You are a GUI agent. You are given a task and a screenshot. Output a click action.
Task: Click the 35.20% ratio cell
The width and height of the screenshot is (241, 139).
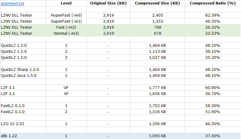pos(213,58)
